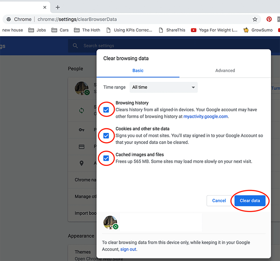Image resolution: width=280 pixels, height=261 pixels.
Task: Click the profile avatar in the dialog
Action: coord(110,222)
